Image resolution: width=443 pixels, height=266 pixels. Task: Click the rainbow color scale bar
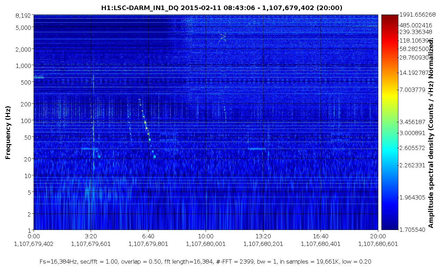[390, 122]
